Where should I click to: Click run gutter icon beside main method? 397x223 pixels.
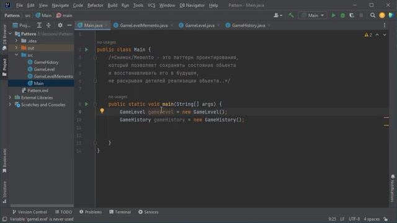(86, 104)
